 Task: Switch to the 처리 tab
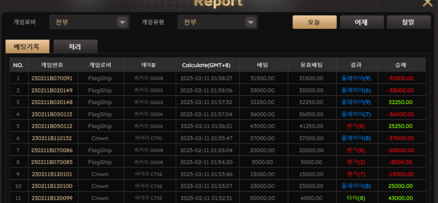76,47
